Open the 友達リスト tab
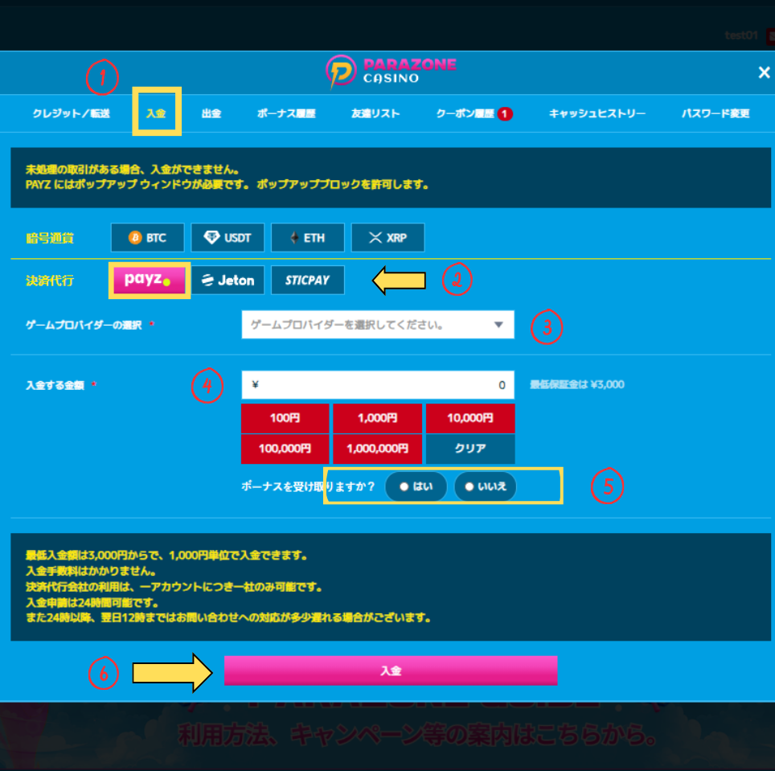 (x=375, y=113)
